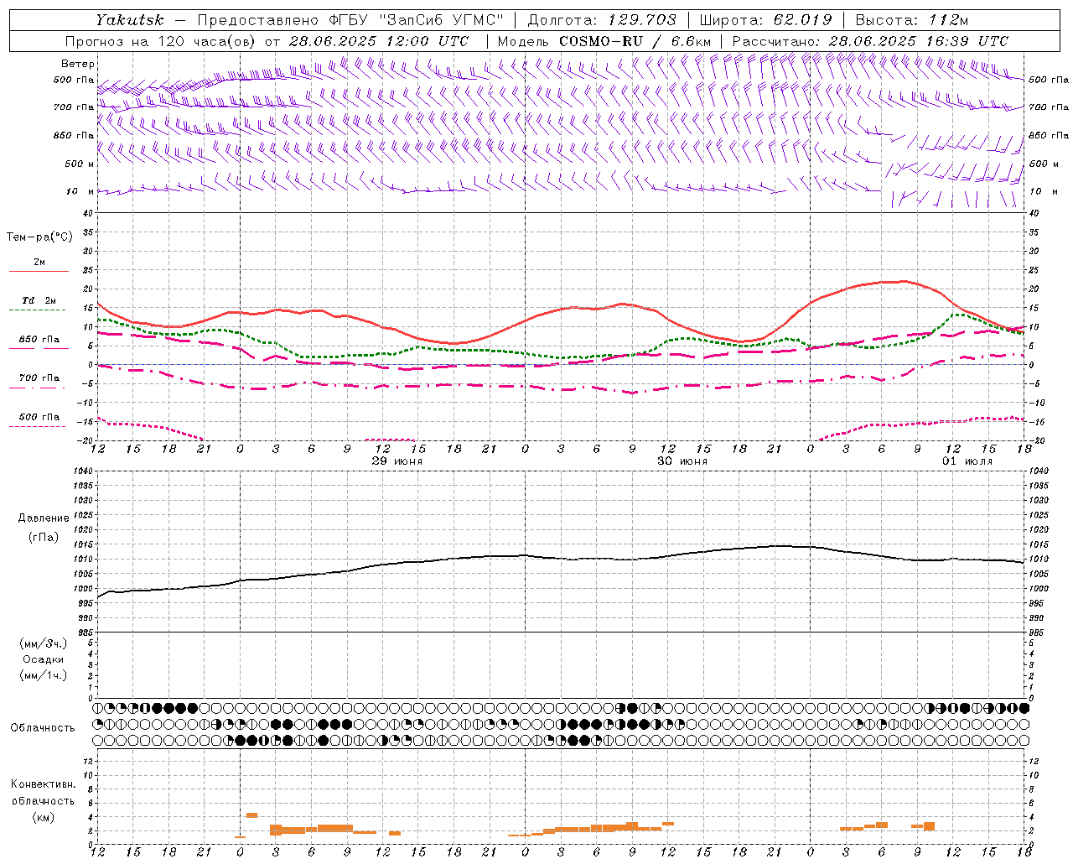Click the 29 июня date marker
The height and width of the screenshot is (859, 1073).
tap(397, 461)
